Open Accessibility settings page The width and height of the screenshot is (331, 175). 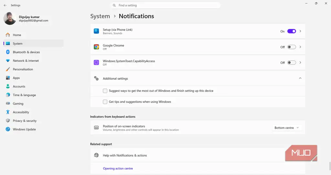34,112
